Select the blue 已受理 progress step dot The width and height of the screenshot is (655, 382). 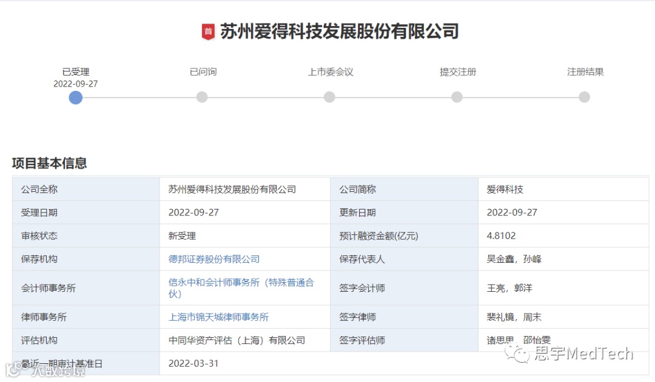(x=76, y=97)
